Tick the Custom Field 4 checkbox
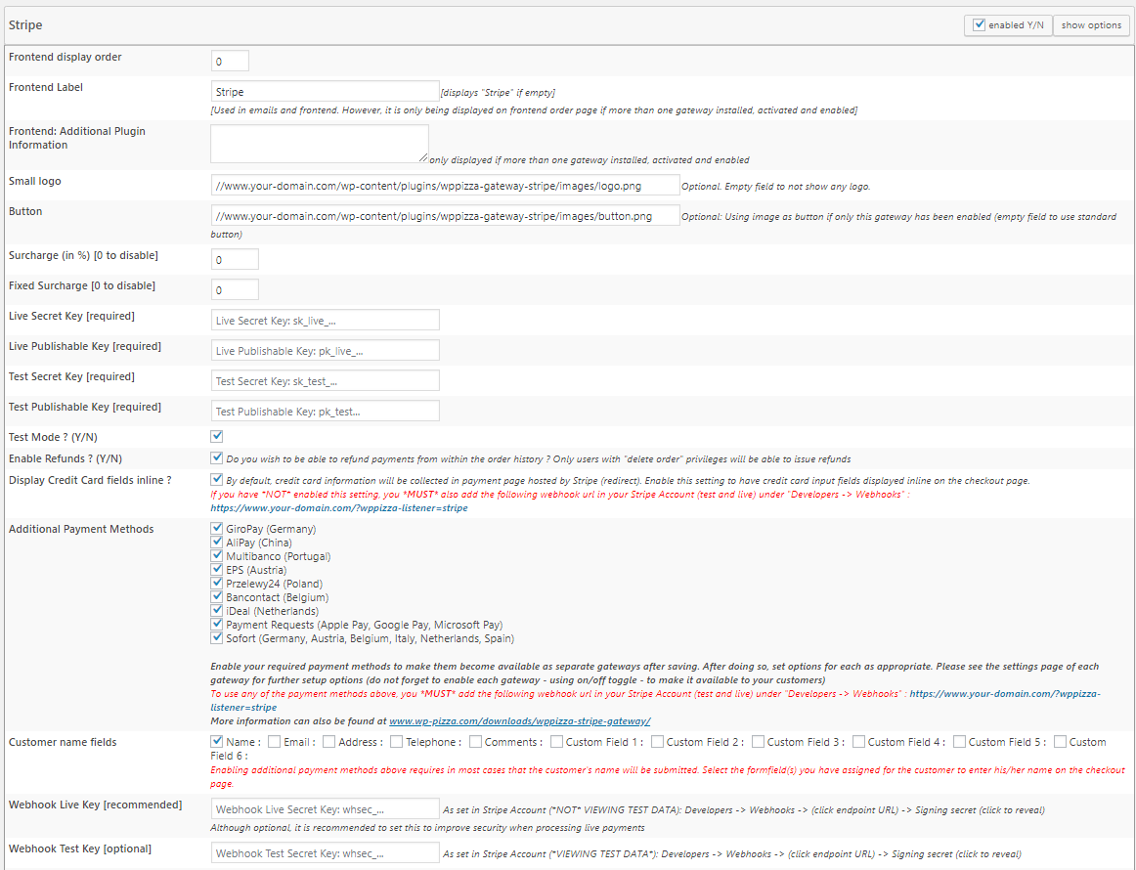1136x870 pixels. click(x=858, y=741)
